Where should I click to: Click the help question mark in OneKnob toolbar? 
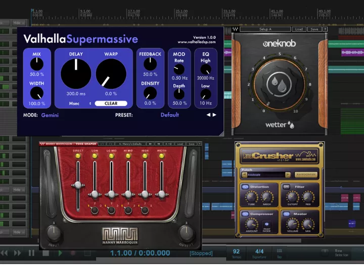pos(325,29)
